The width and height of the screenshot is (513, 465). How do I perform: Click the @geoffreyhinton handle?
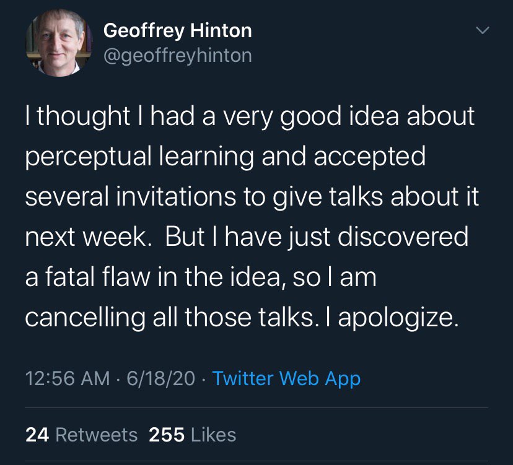177,56
